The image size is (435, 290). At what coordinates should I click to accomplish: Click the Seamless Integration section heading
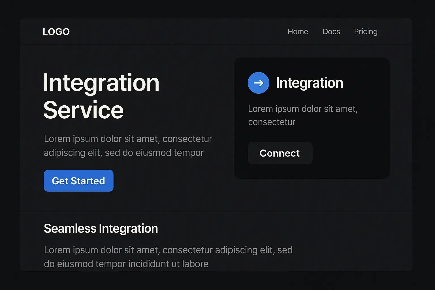(101, 229)
